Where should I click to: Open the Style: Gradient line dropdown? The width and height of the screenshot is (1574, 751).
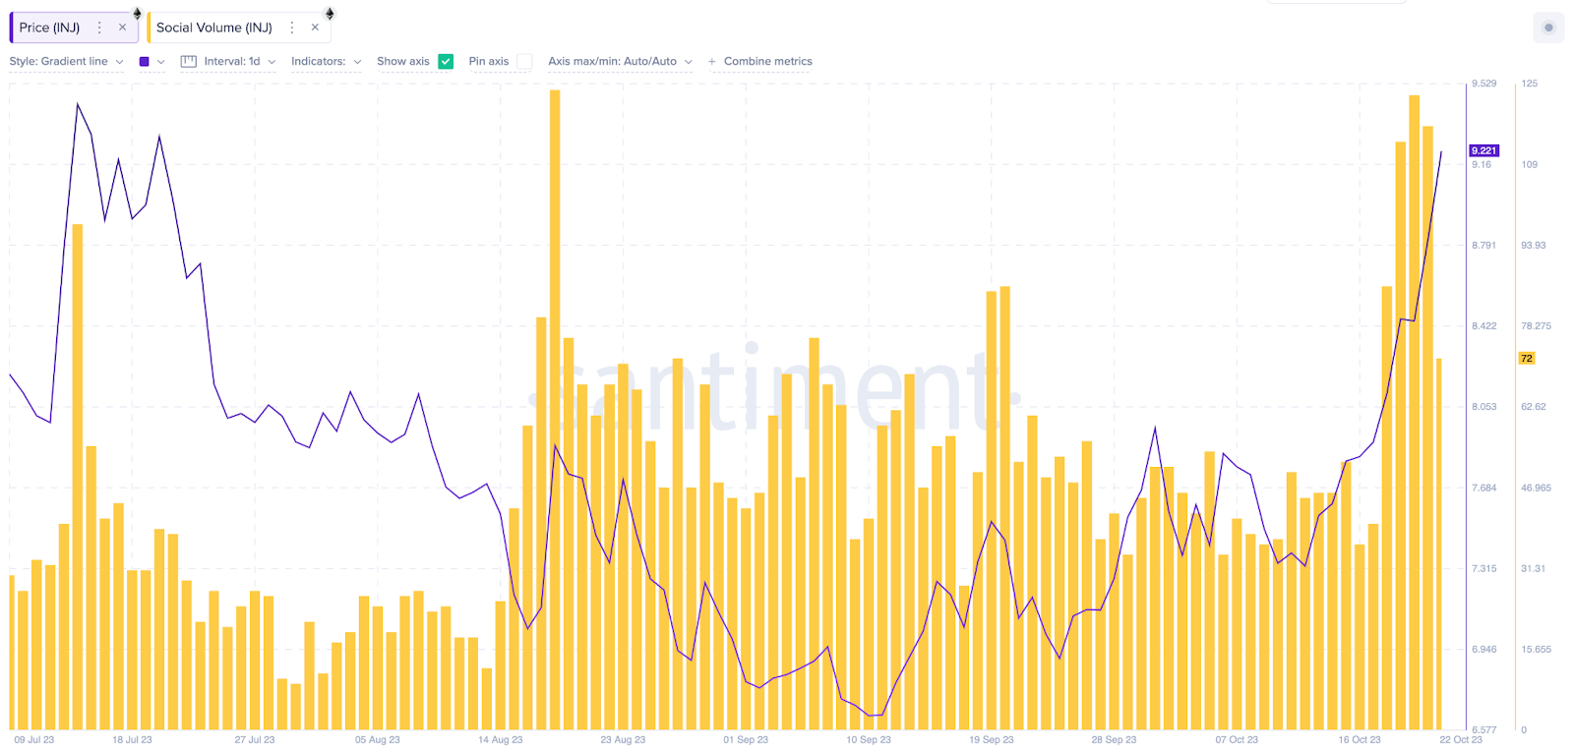coord(66,61)
